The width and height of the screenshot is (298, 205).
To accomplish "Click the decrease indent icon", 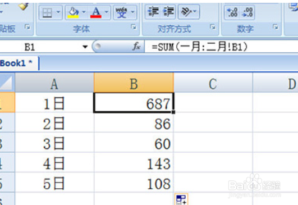I will [153, 12].
